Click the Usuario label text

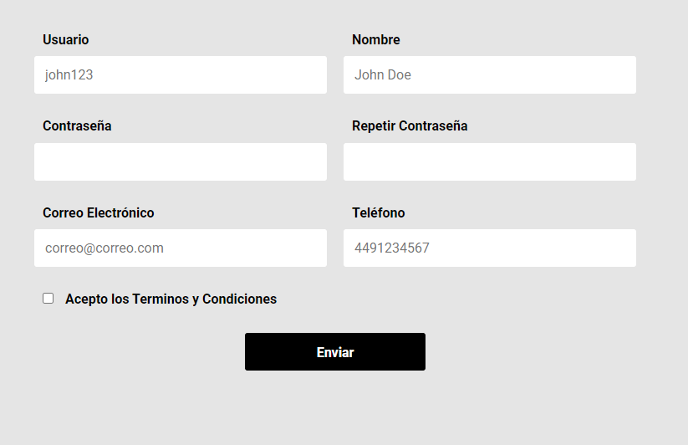(66, 39)
